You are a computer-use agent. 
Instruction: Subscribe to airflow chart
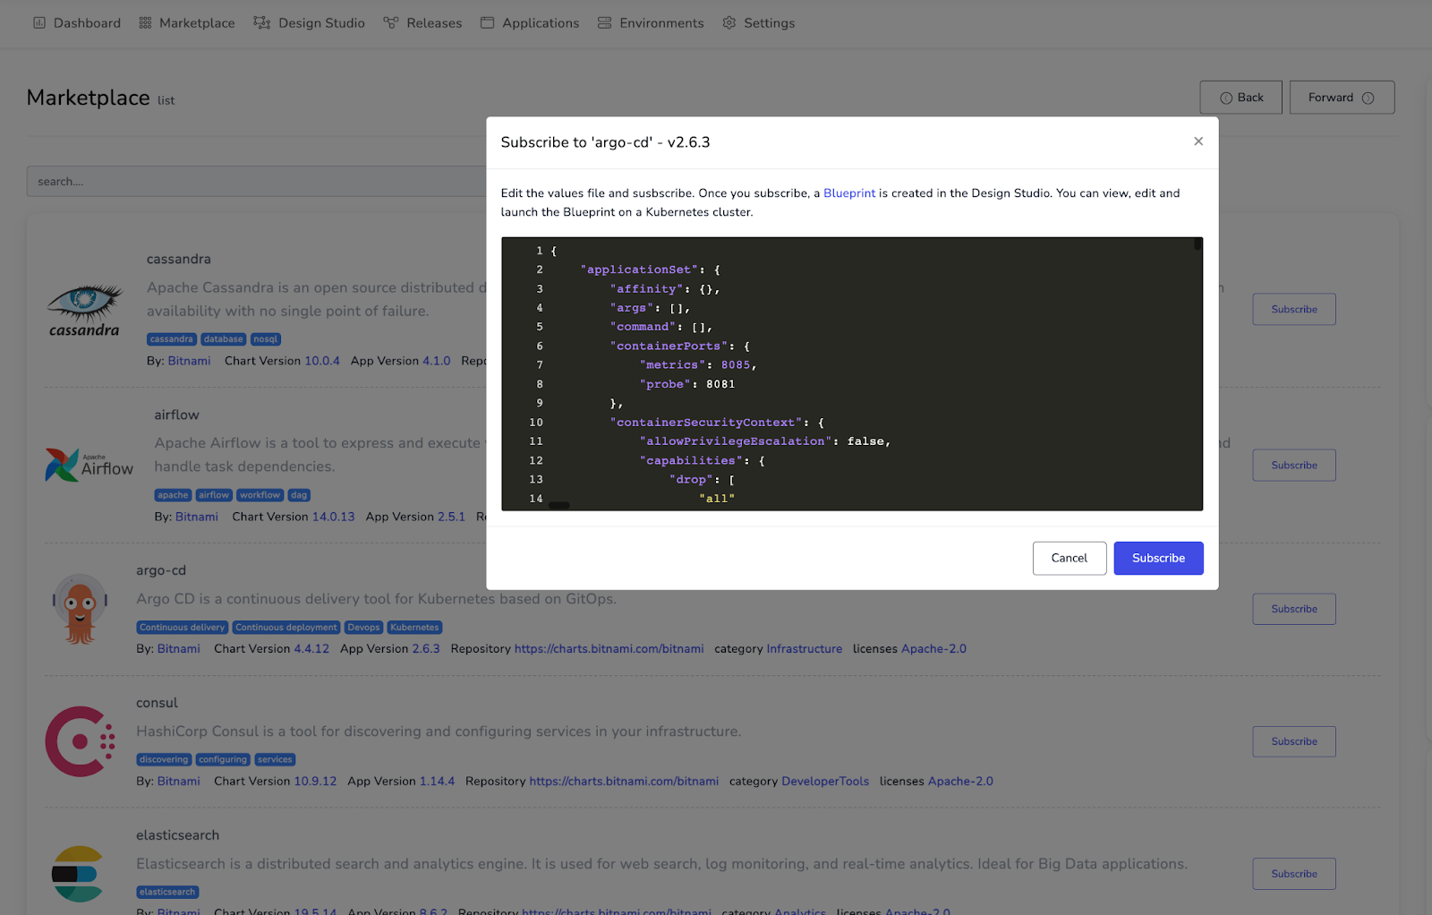[1294, 466]
